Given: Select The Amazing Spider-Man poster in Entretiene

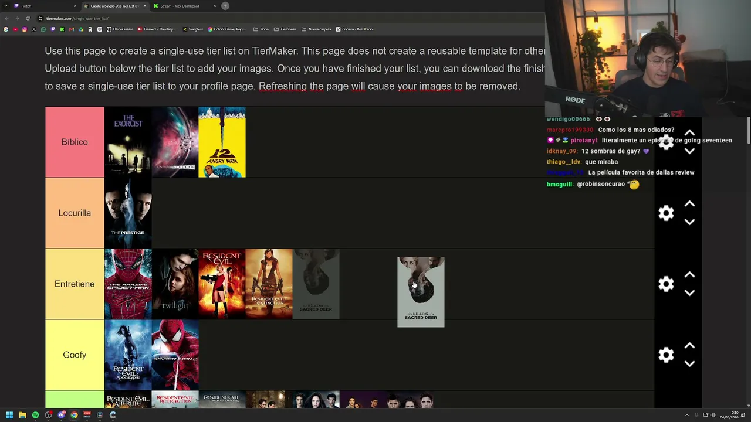Looking at the screenshot, I should [128, 284].
